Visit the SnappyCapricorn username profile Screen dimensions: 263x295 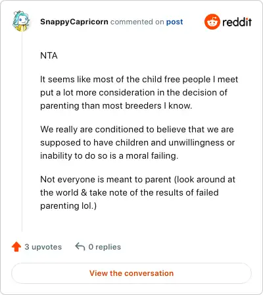[74, 22]
